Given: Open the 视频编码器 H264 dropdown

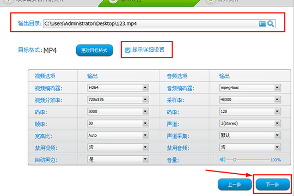Looking at the screenshot, I should [x=118, y=88].
